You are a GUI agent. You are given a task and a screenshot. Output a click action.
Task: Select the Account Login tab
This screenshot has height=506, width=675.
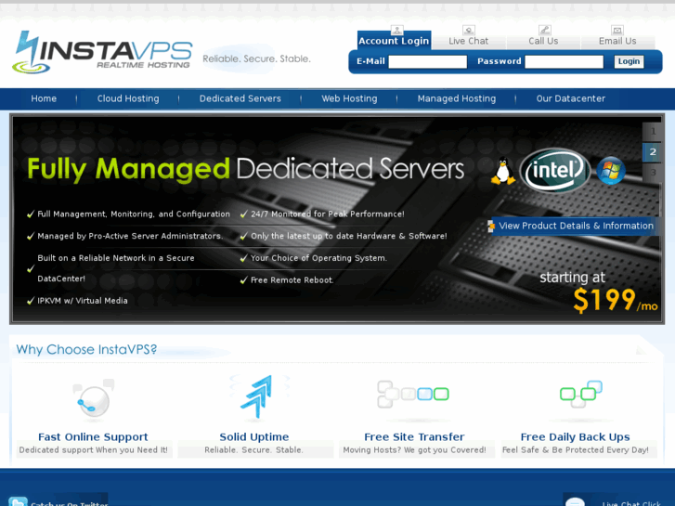point(394,41)
